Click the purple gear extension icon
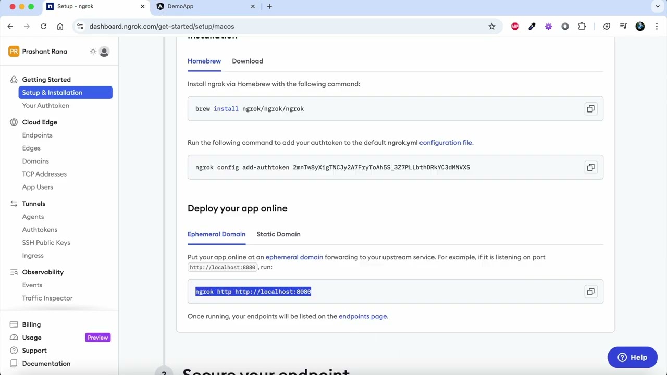Image resolution: width=667 pixels, height=375 pixels. point(548,26)
